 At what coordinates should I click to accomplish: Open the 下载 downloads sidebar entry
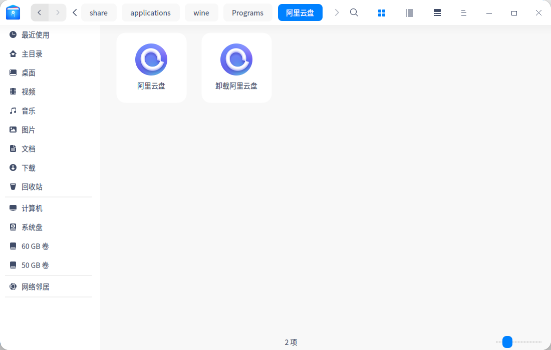pos(29,167)
